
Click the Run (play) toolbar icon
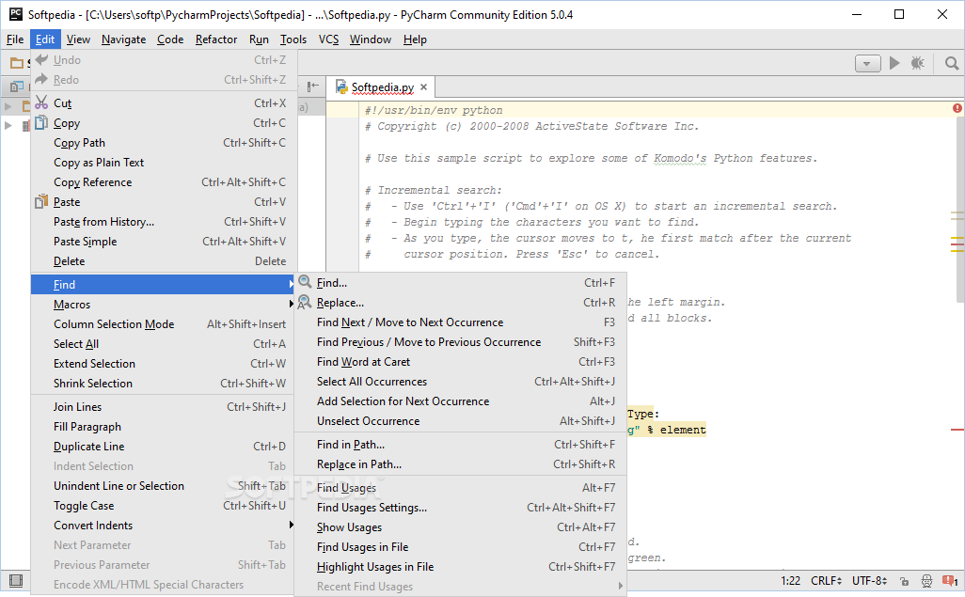coord(894,63)
